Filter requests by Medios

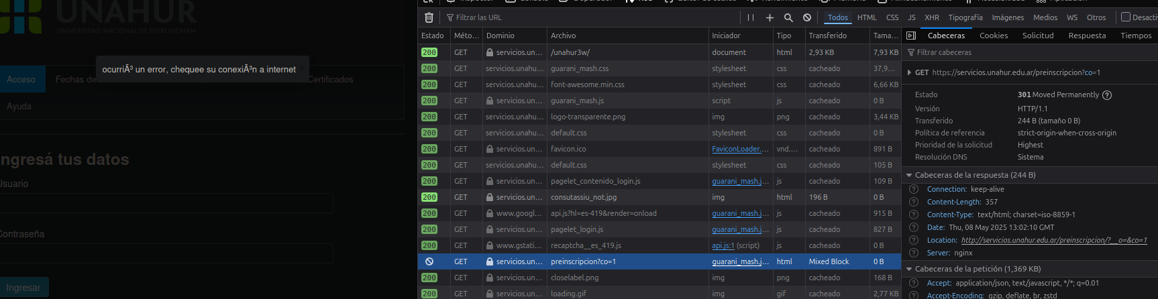pos(1045,17)
